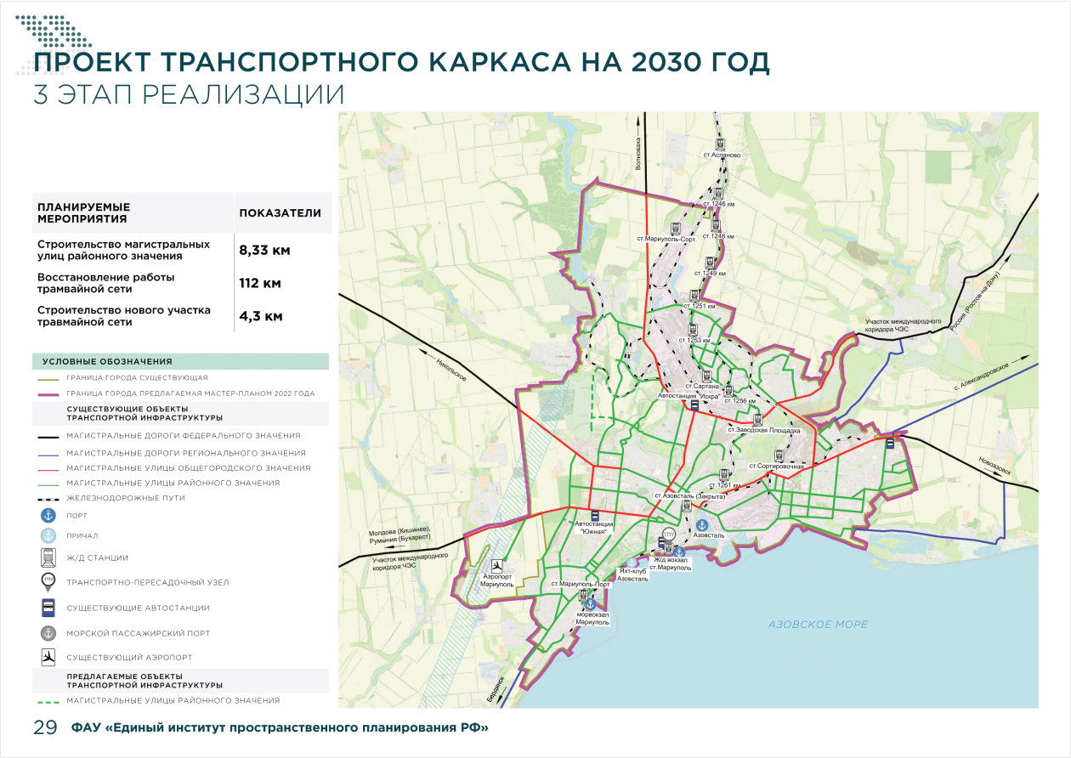
Task: Click the 8,33 km indicator value
Action: [264, 251]
